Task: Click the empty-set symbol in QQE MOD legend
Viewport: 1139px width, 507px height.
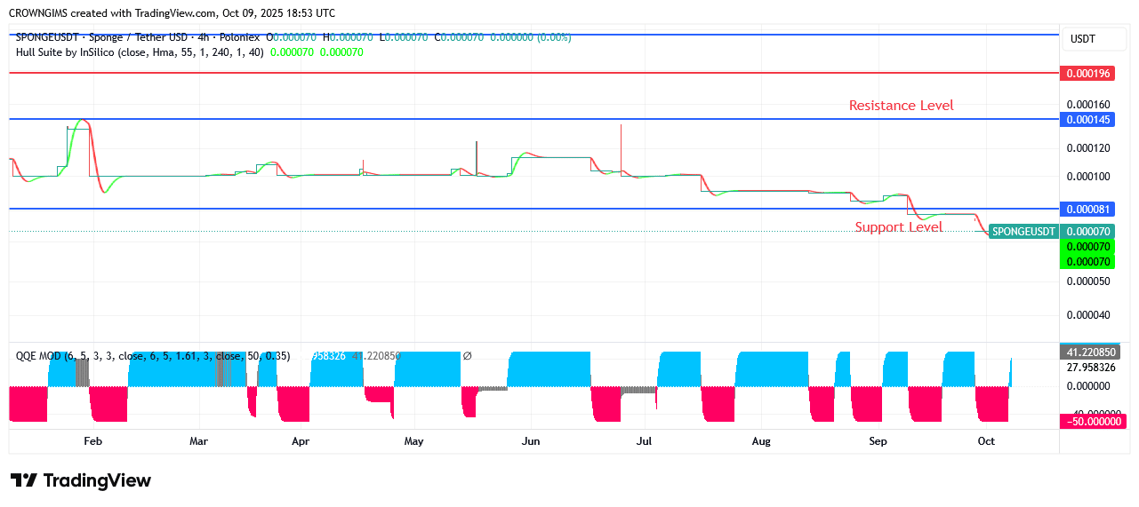Action: pos(468,356)
